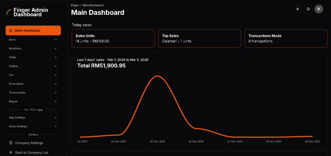This screenshot has width=331, height=156.
Task: Toggle the light/dark theme sun icon
Action: (297, 9)
